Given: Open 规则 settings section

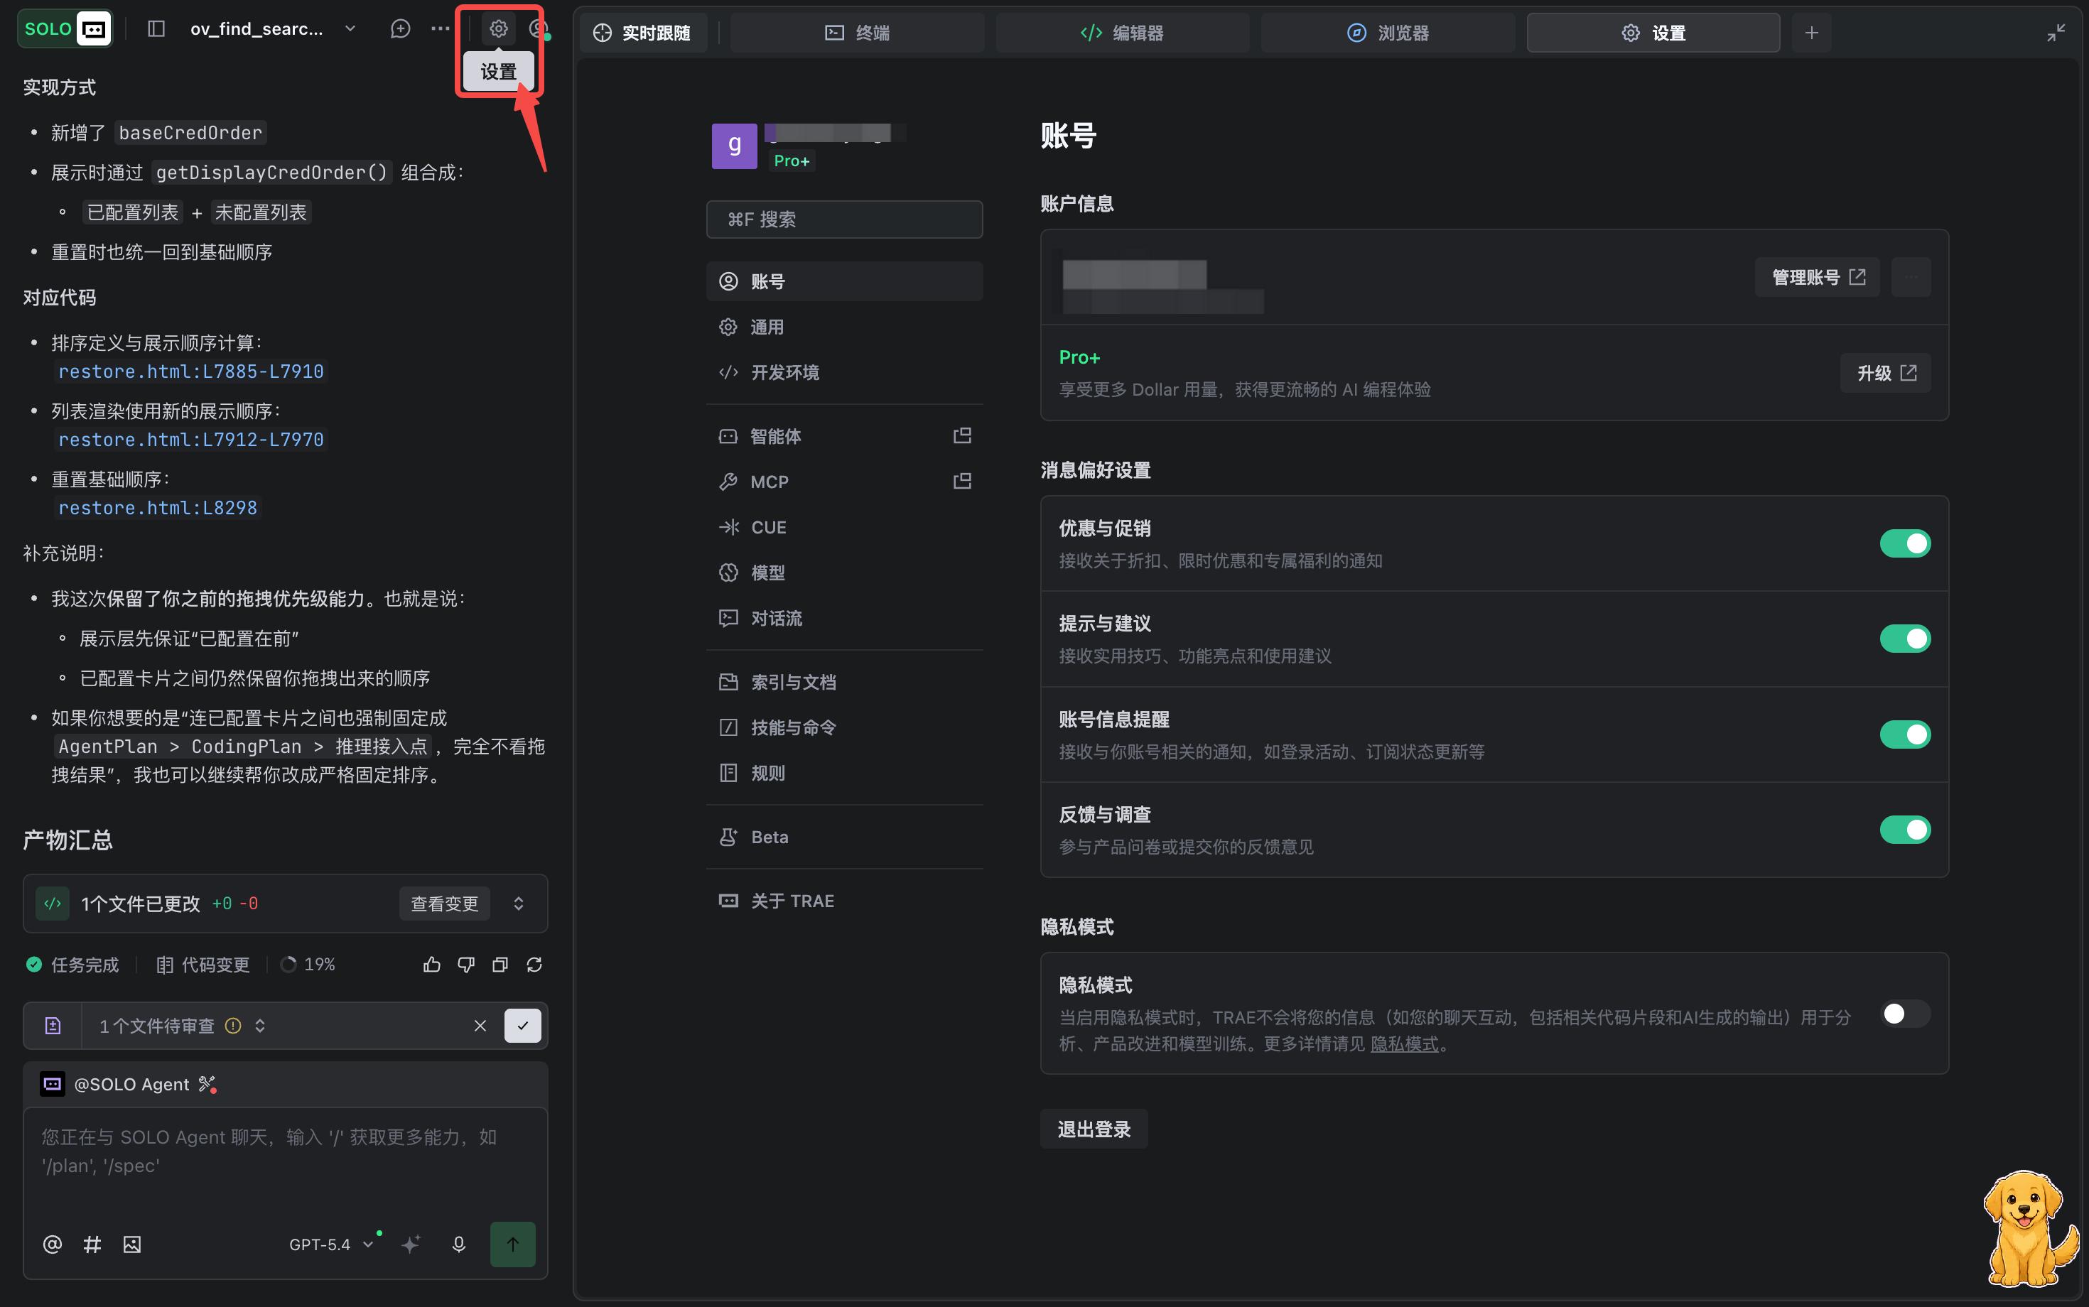Looking at the screenshot, I should tap(844, 773).
